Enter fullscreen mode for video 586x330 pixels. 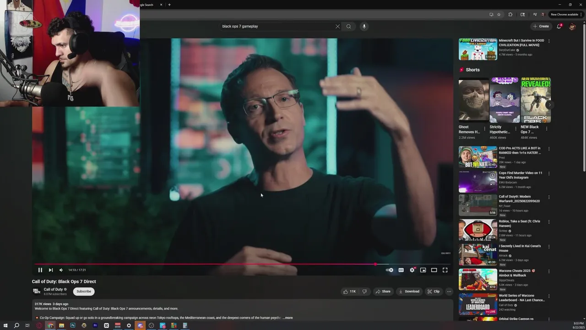[445, 270]
